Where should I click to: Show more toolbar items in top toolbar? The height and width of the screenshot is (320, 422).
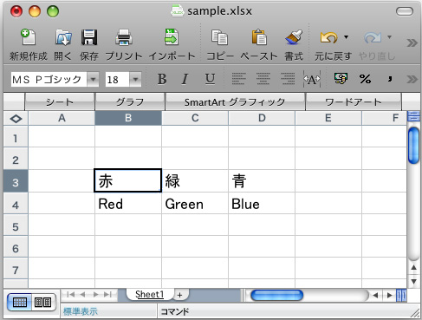(412, 43)
